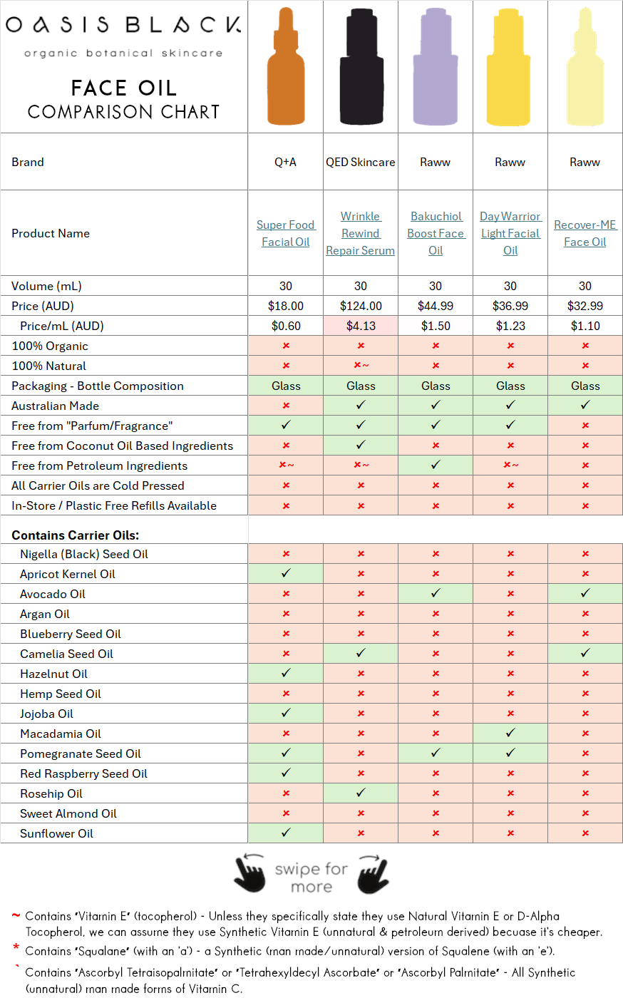This screenshot has height=998, width=623.
Task: Click the $124.00 price cell
Action: (361, 306)
